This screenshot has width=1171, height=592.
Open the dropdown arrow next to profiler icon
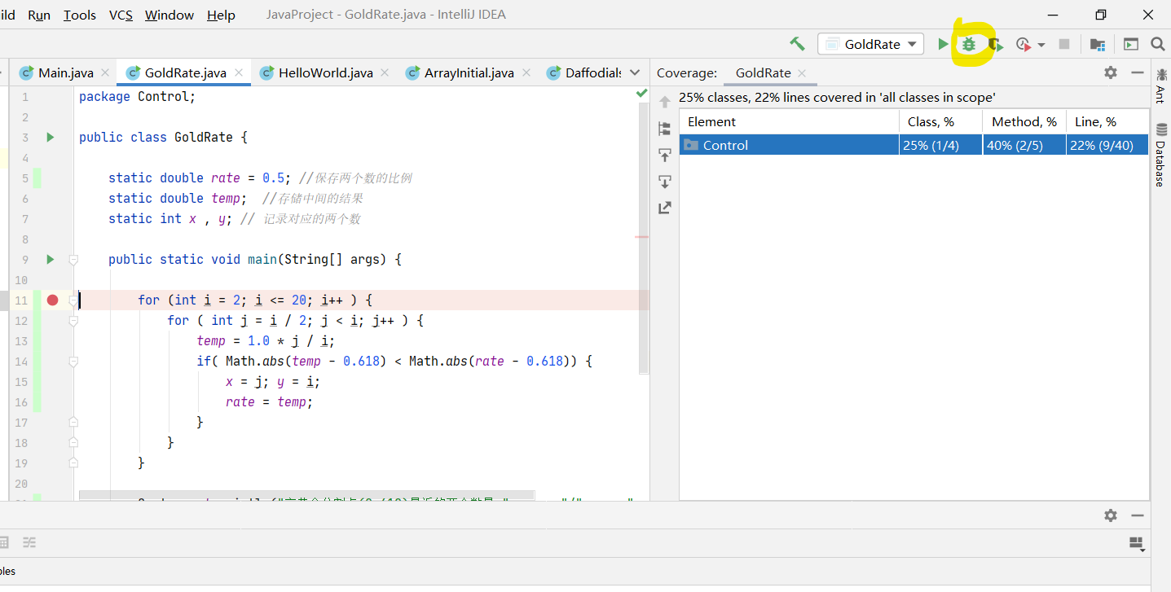click(1041, 46)
